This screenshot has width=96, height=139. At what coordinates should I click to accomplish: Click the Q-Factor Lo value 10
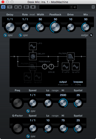pos(48,120)
